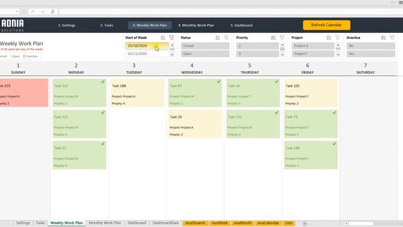Click the checkmark on Task 76 card
Screen dimensions: 403x227
click(334, 113)
